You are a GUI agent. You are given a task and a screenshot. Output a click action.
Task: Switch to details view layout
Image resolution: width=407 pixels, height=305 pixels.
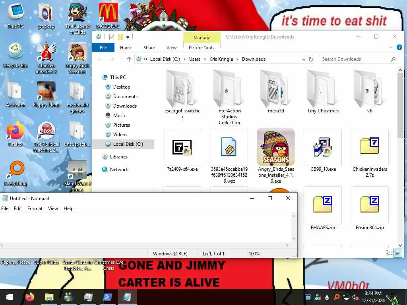click(389, 253)
